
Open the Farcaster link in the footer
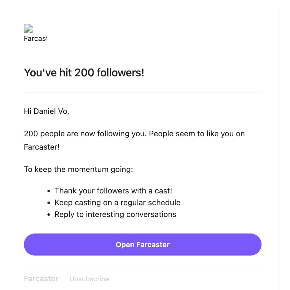tap(41, 279)
